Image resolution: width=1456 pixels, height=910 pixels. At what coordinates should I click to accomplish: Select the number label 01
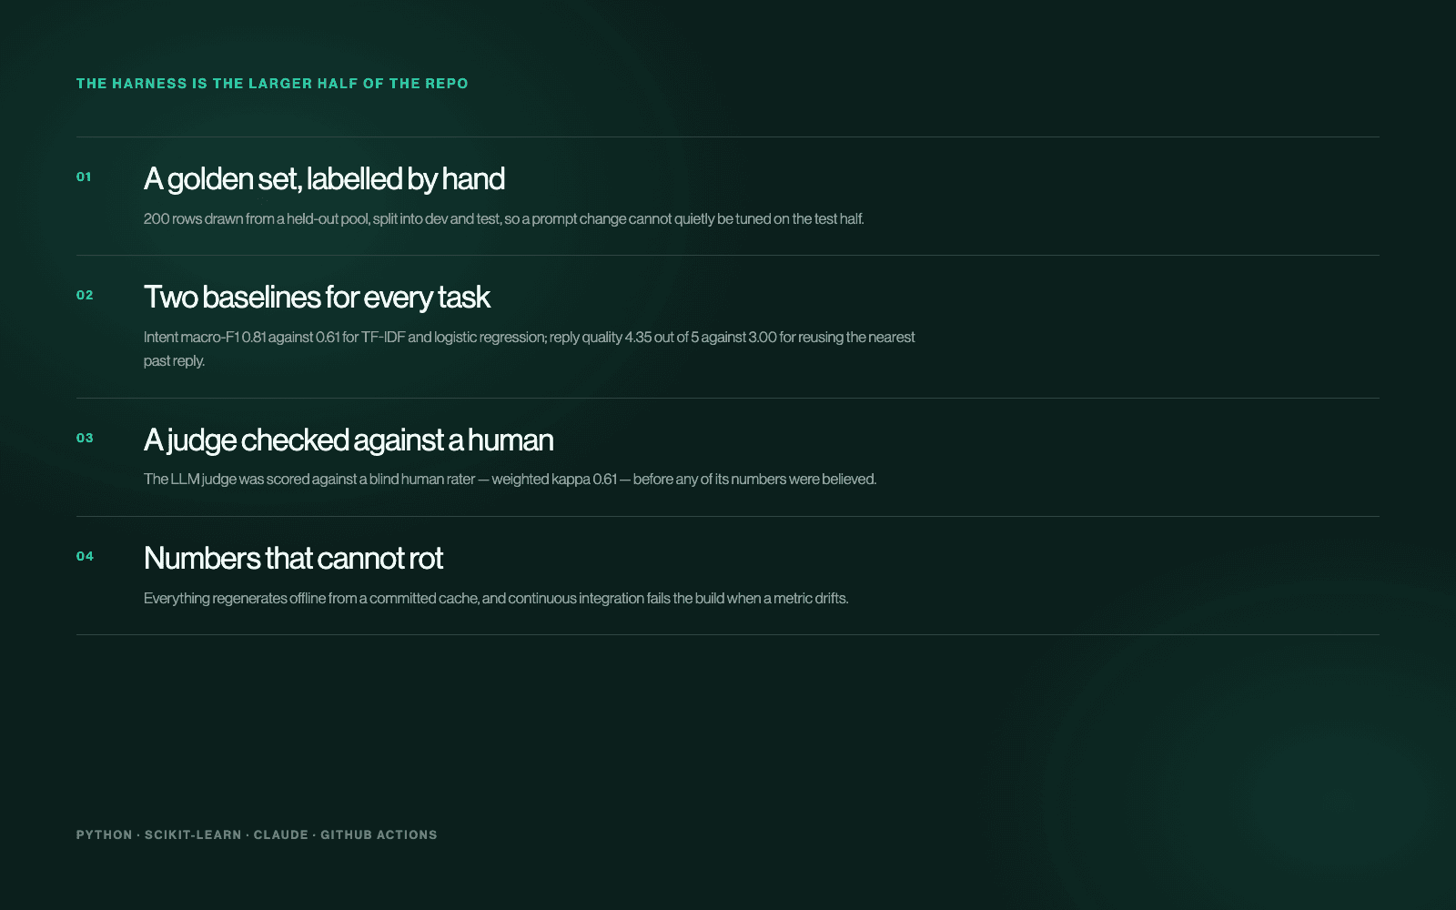point(84,177)
